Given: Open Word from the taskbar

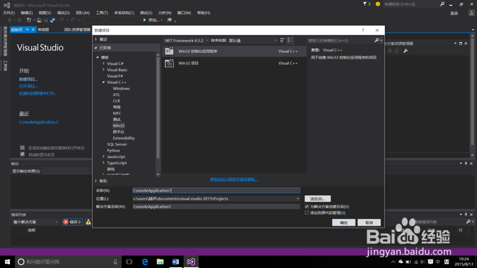Looking at the screenshot, I should coord(176,262).
